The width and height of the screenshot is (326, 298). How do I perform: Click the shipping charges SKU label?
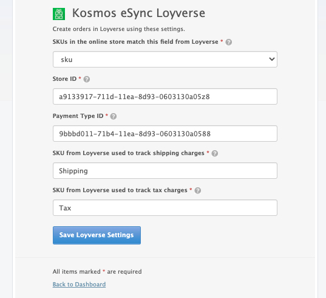click(x=128, y=153)
